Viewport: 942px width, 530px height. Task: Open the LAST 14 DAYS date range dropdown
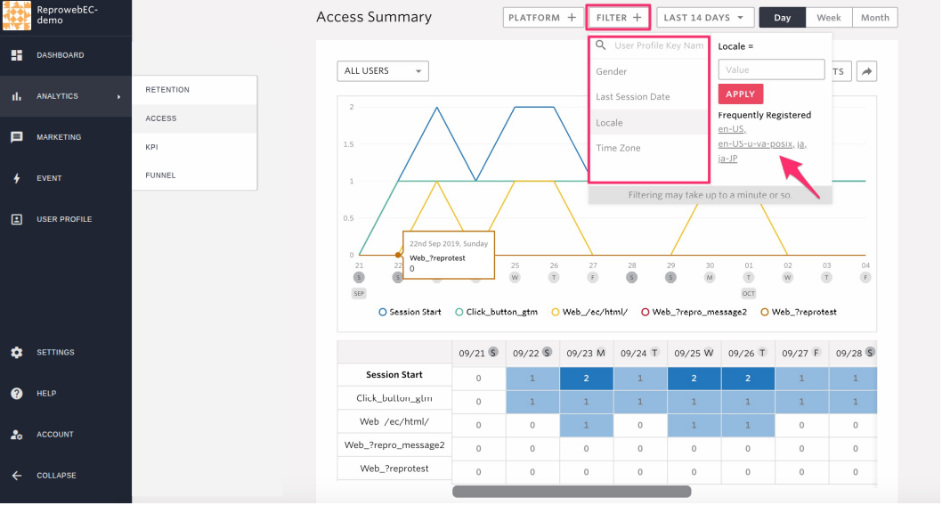(x=704, y=18)
